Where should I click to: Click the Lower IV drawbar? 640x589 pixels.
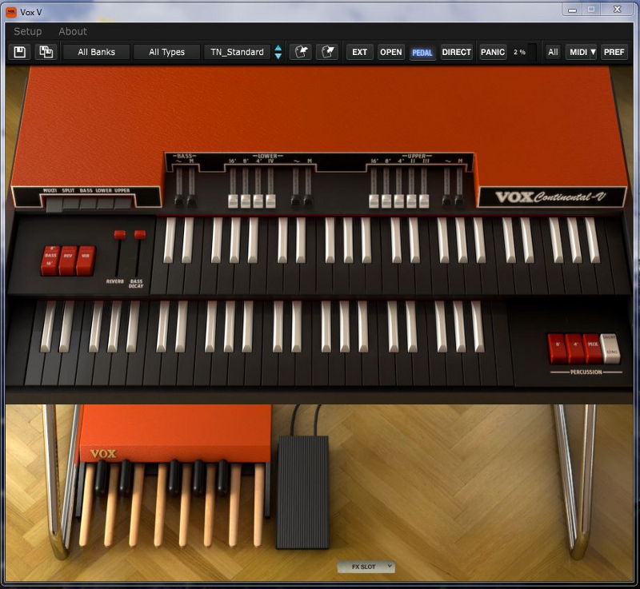coord(270,201)
